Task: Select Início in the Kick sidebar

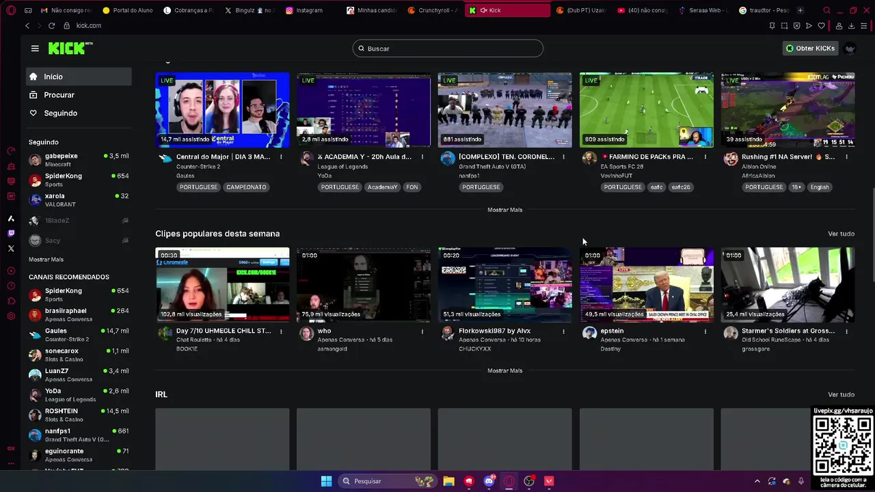Action: 79,77
